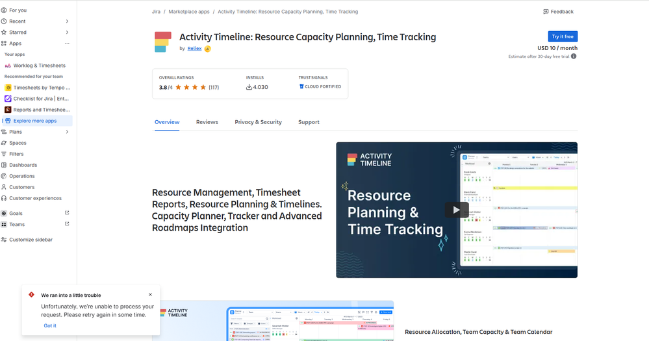Click 'Recommended for your team' label
The height and width of the screenshot is (341, 649).
pyautogui.click(x=34, y=77)
